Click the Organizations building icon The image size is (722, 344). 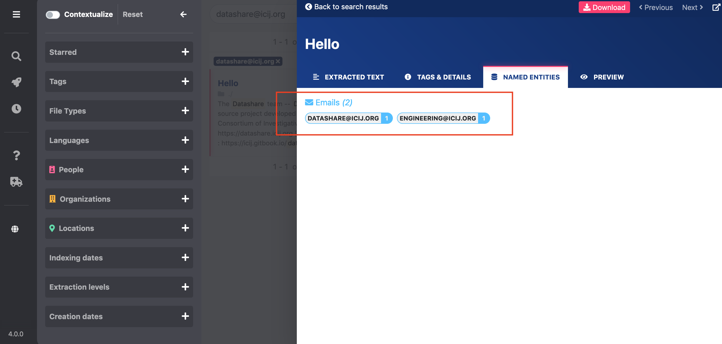click(52, 199)
